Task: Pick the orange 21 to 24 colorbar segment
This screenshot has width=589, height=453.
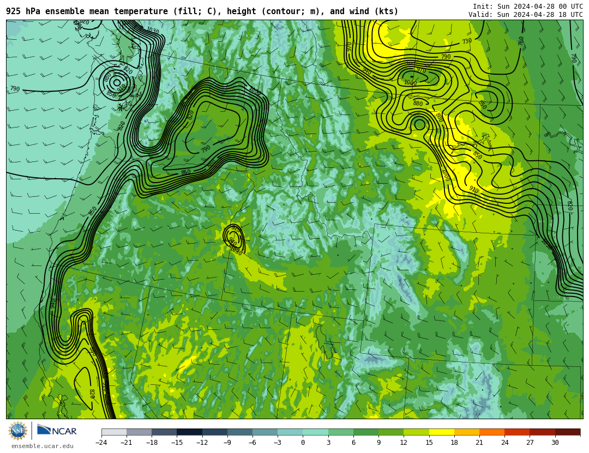Action: point(492,432)
